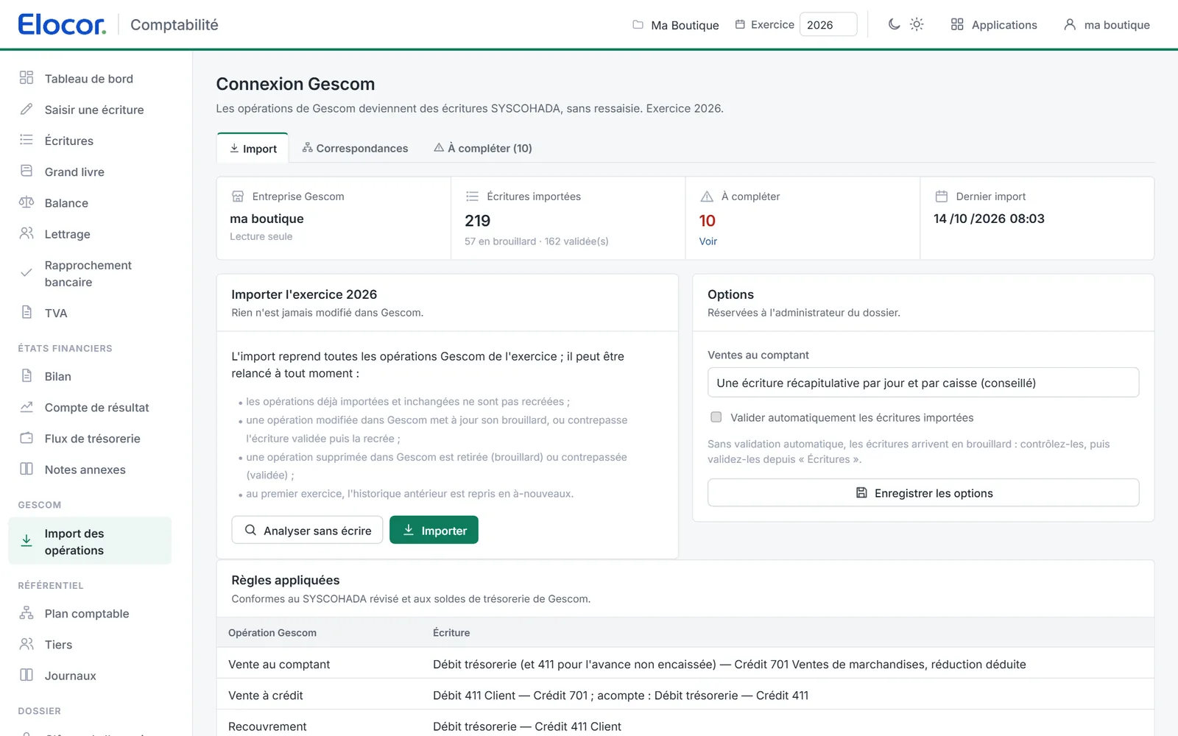Click the Balance scales icon
The image size is (1178, 736).
27,202
